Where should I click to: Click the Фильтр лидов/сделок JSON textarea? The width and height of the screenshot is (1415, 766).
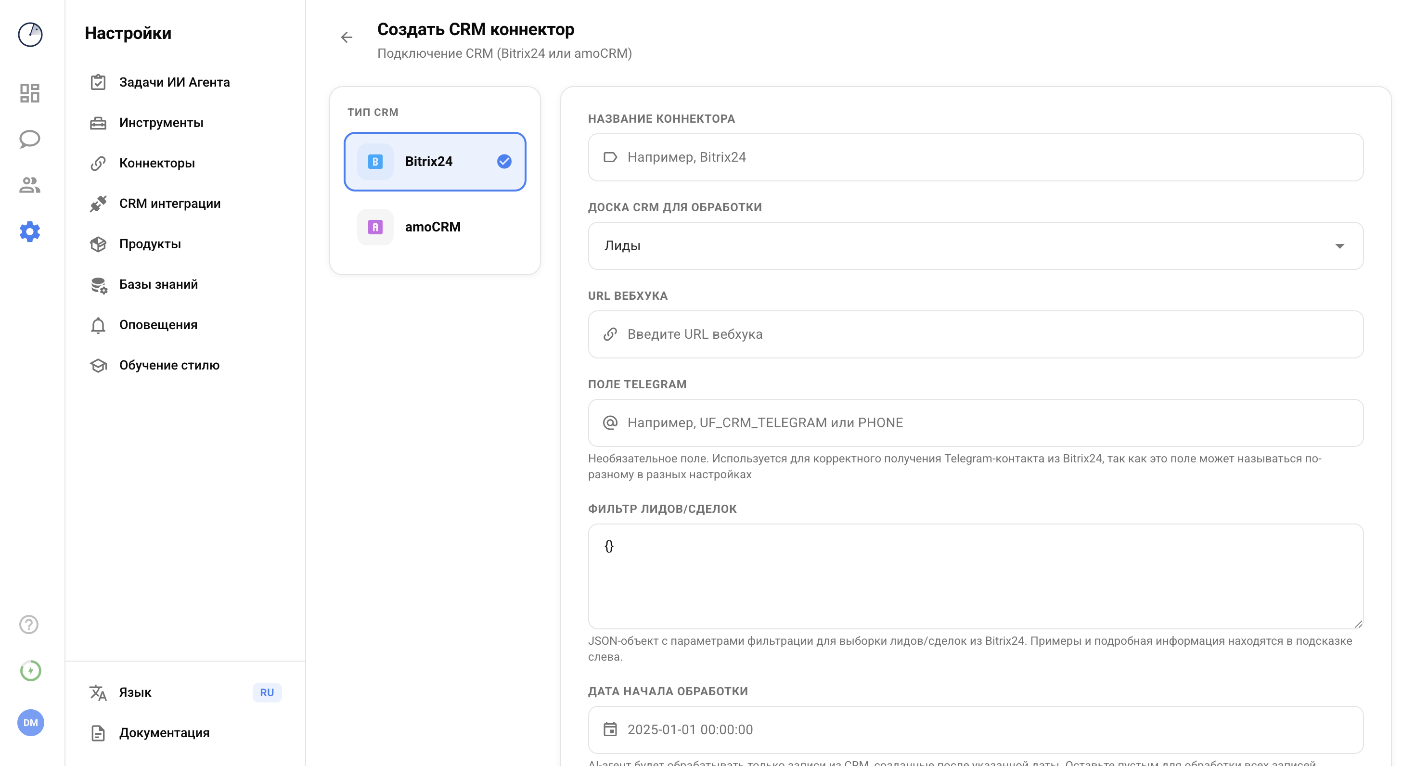pos(975,576)
